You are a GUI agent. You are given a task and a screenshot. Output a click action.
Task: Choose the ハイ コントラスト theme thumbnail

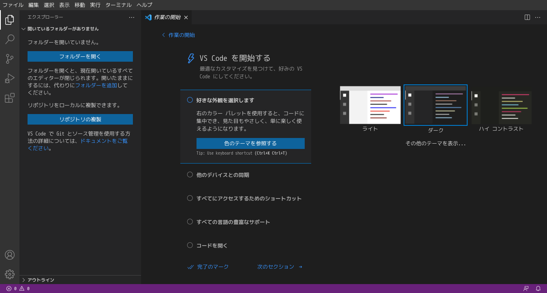pyautogui.click(x=501, y=108)
